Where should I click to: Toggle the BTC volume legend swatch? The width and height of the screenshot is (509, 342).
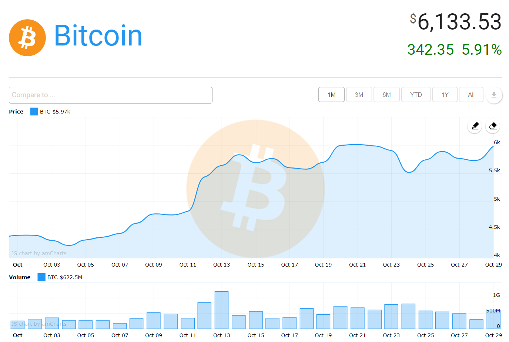pos(41,277)
